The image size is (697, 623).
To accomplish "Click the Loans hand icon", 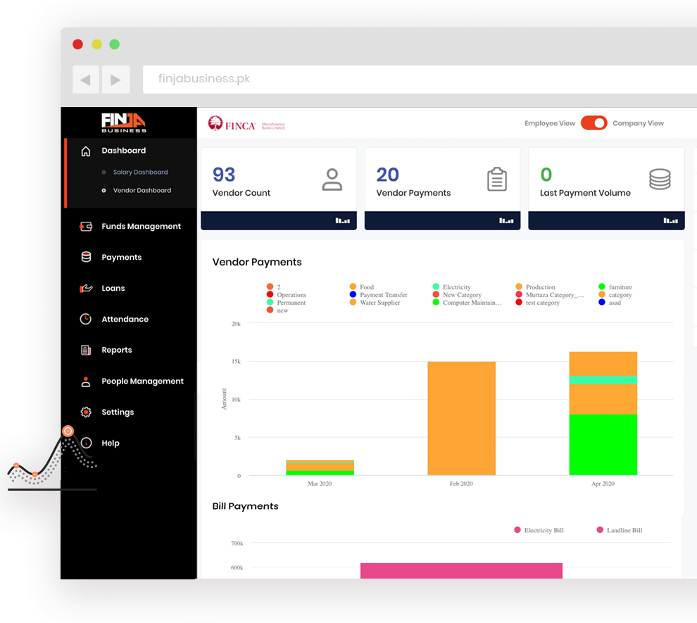I will [86, 288].
